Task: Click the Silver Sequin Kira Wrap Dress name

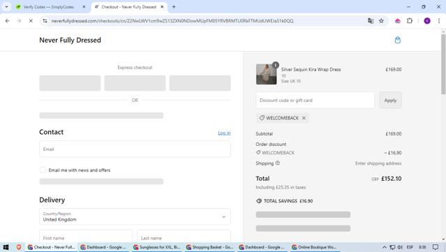Action: (x=311, y=69)
